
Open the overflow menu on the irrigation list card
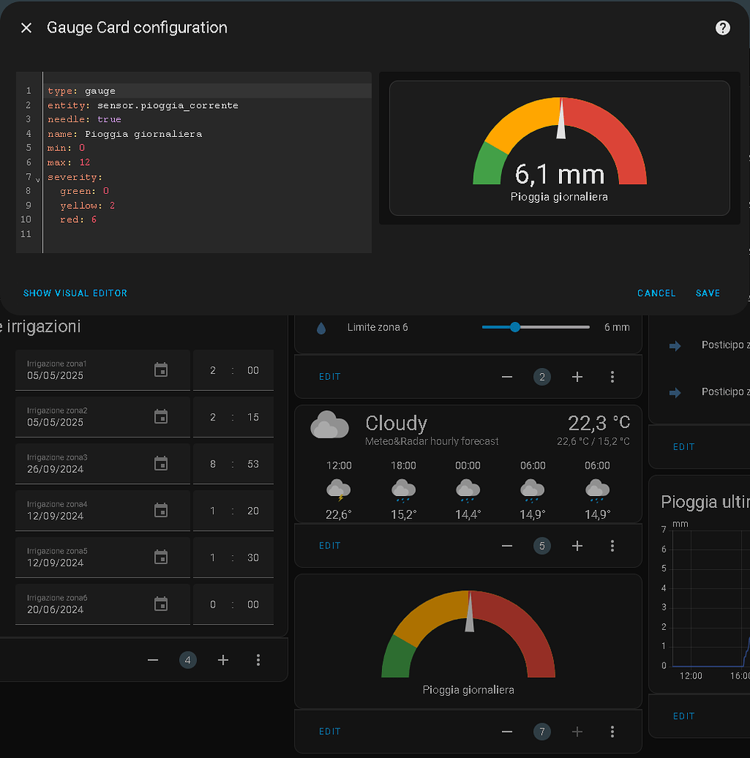coord(258,660)
